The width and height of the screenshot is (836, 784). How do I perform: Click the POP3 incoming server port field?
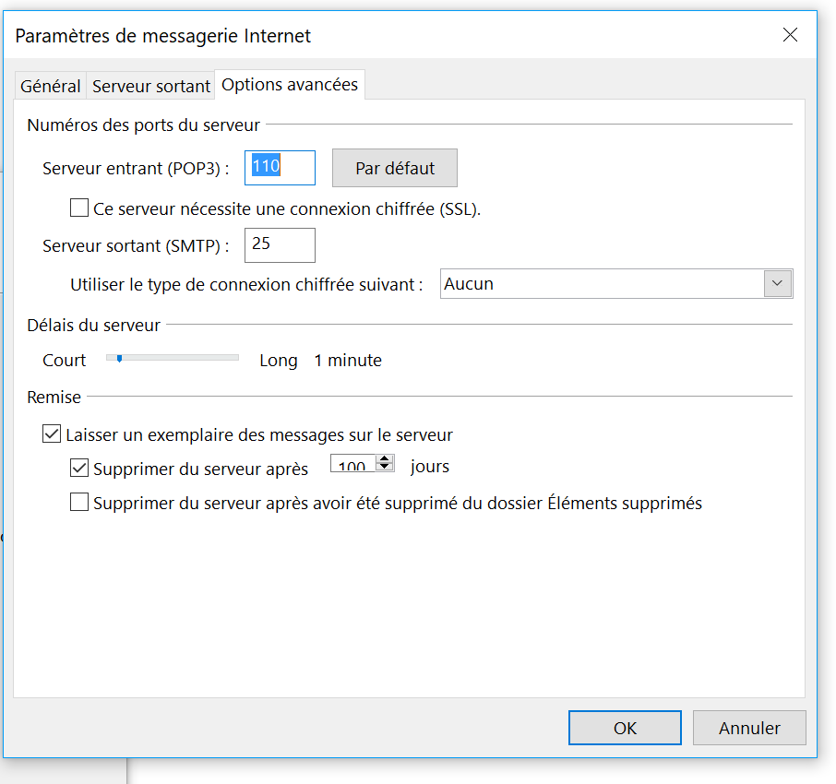click(x=280, y=168)
